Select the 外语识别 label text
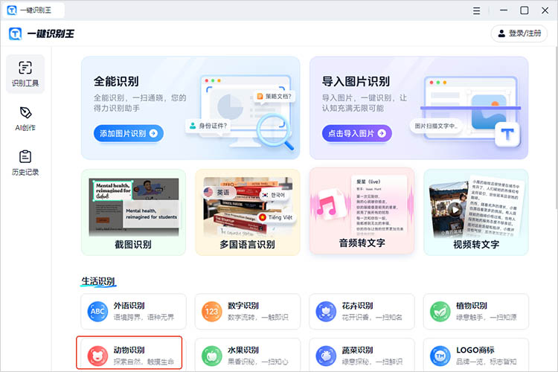This screenshot has width=558, height=372. point(129,306)
